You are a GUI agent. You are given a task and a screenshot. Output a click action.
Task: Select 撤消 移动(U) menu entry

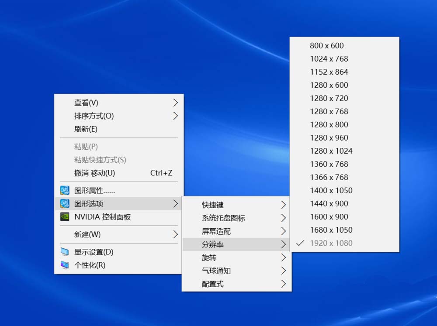tap(94, 173)
